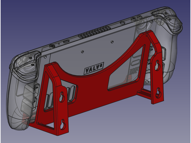Image resolution: width=191 pixels, height=143 pixels.
Task: Click the VALVE logo on the back
Action: 93,69
